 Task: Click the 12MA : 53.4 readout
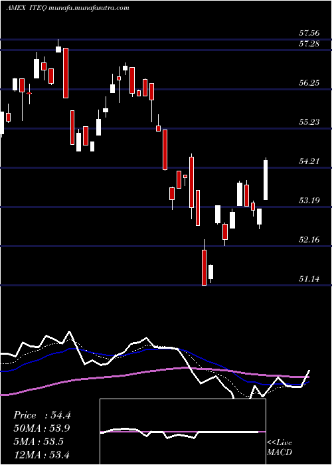point(41,454)
